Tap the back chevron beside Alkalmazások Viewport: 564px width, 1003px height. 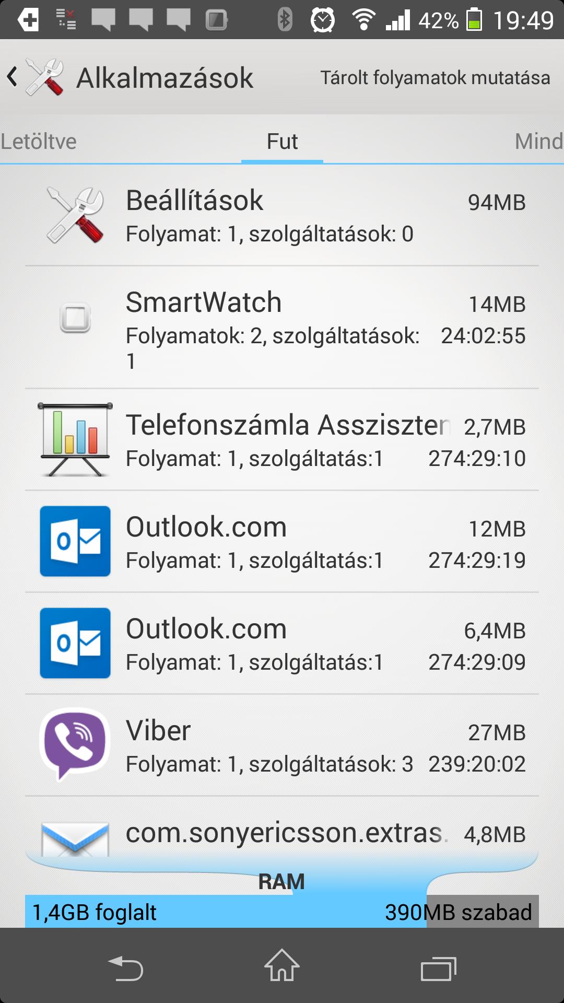[x=12, y=77]
